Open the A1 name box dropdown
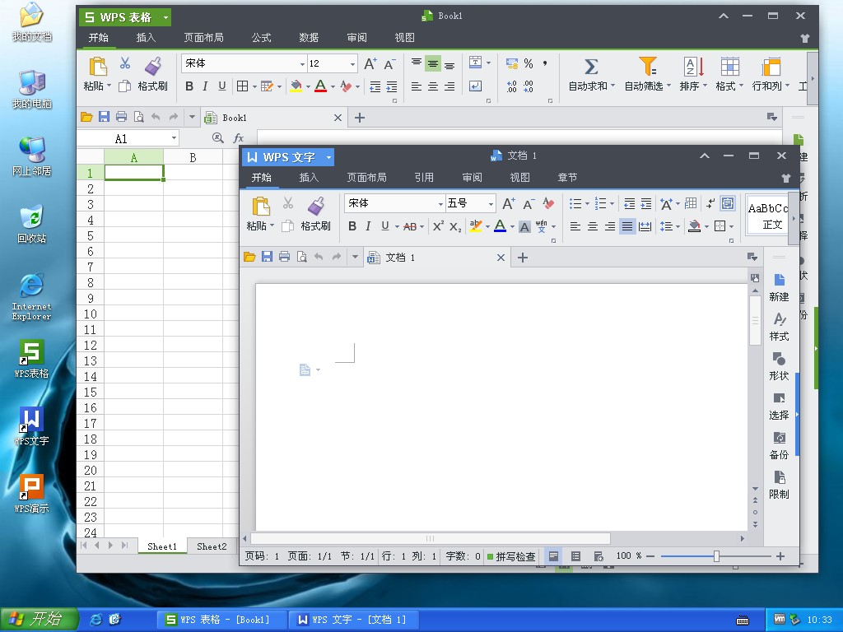Image resolution: width=843 pixels, height=632 pixels. click(x=174, y=138)
